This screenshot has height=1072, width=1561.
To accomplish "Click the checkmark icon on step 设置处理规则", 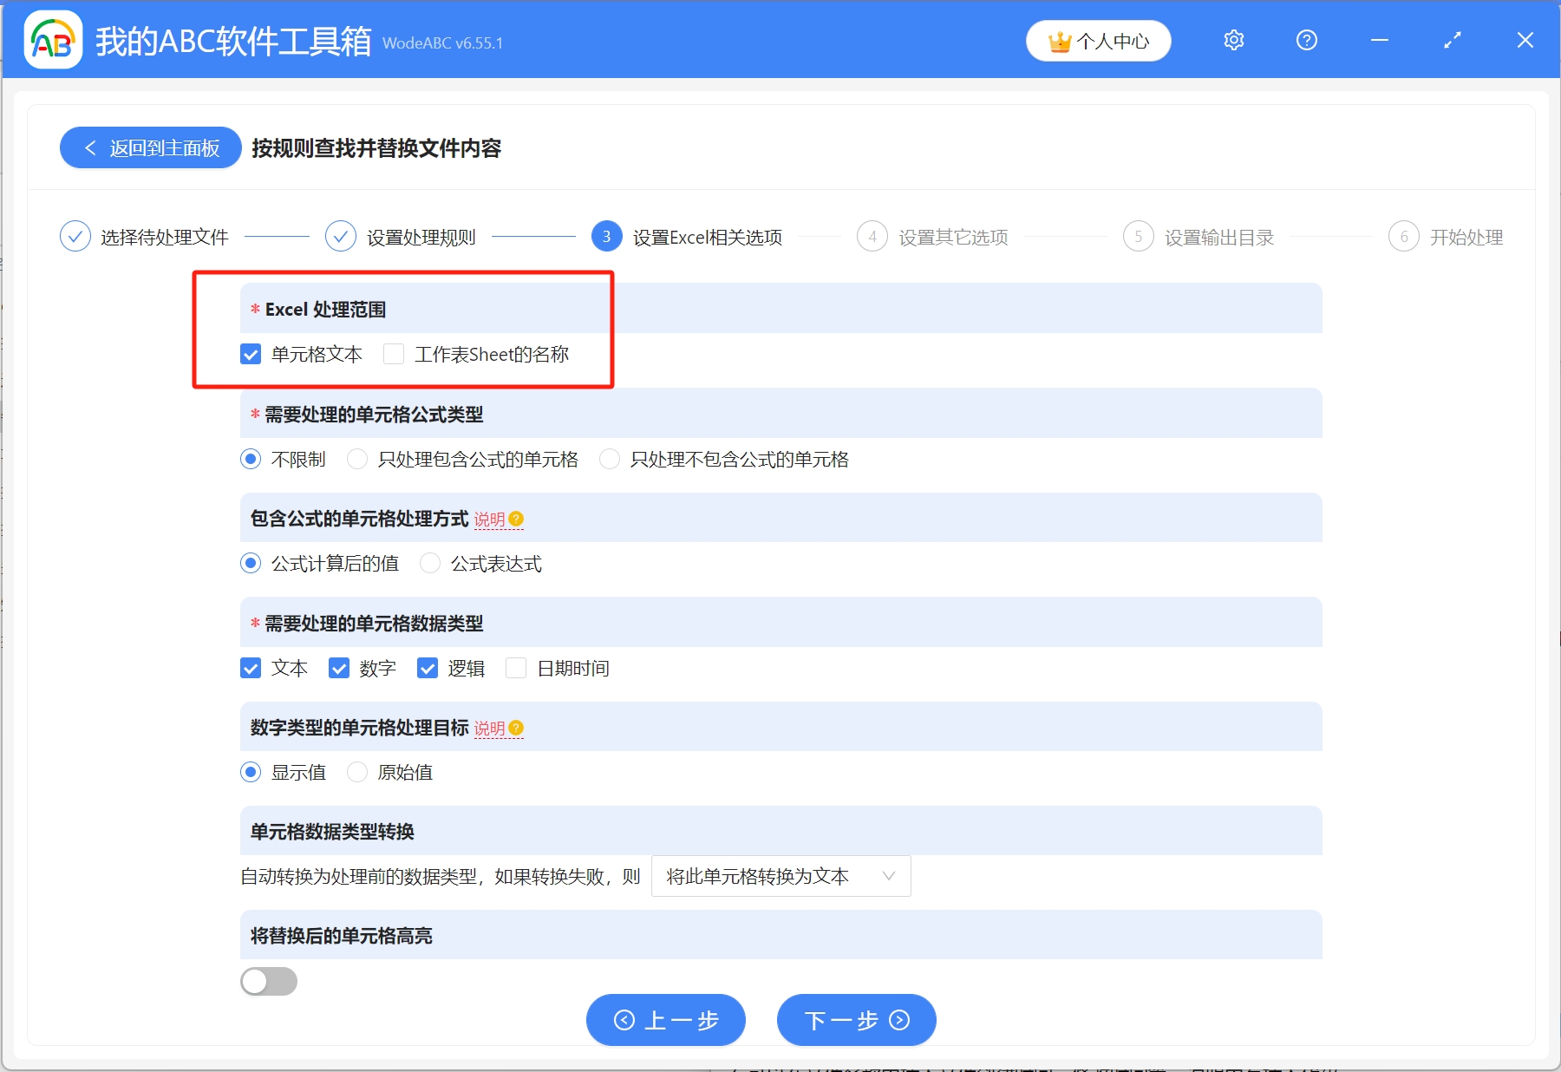I will [341, 236].
